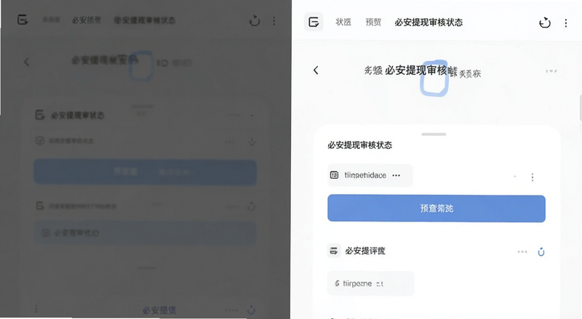Screen dimensions: 582x319
Task: Select the tiirpozne chip
Action: (370, 283)
